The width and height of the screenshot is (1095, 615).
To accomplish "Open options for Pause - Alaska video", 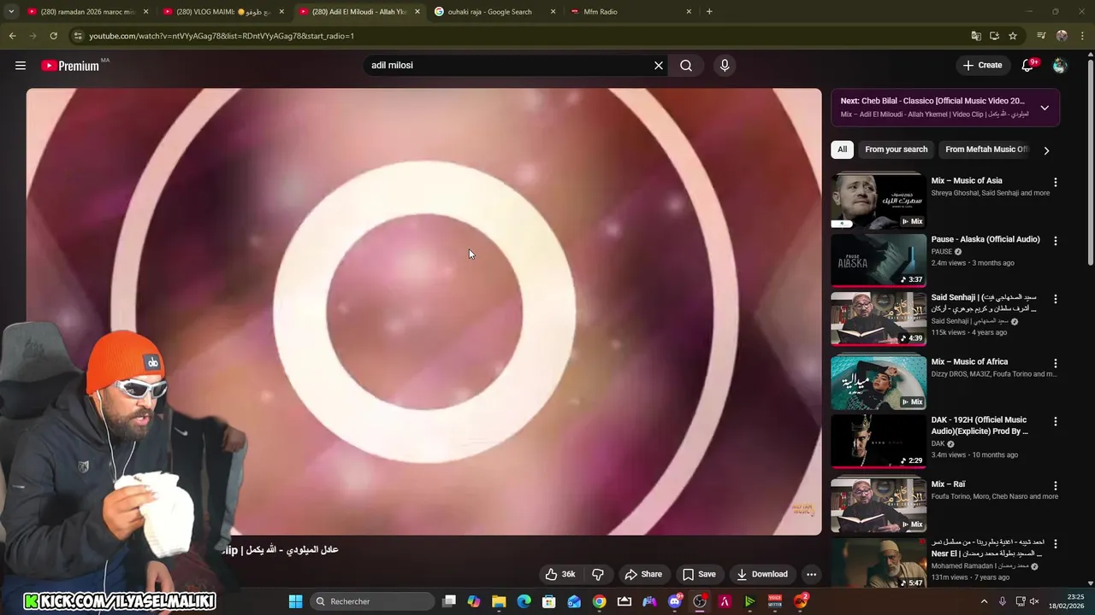I will pyautogui.click(x=1056, y=241).
